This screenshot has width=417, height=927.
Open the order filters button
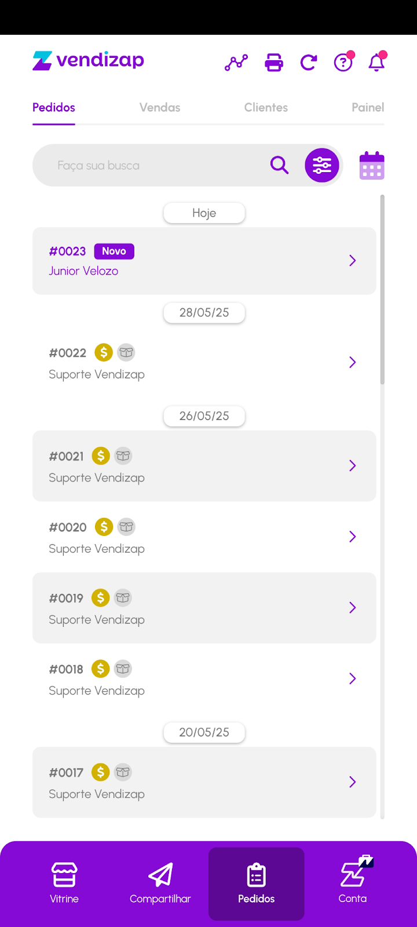[322, 165]
